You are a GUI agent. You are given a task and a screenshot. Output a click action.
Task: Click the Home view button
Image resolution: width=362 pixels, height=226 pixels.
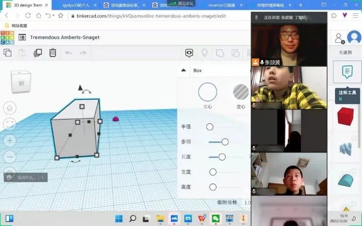[10, 108]
